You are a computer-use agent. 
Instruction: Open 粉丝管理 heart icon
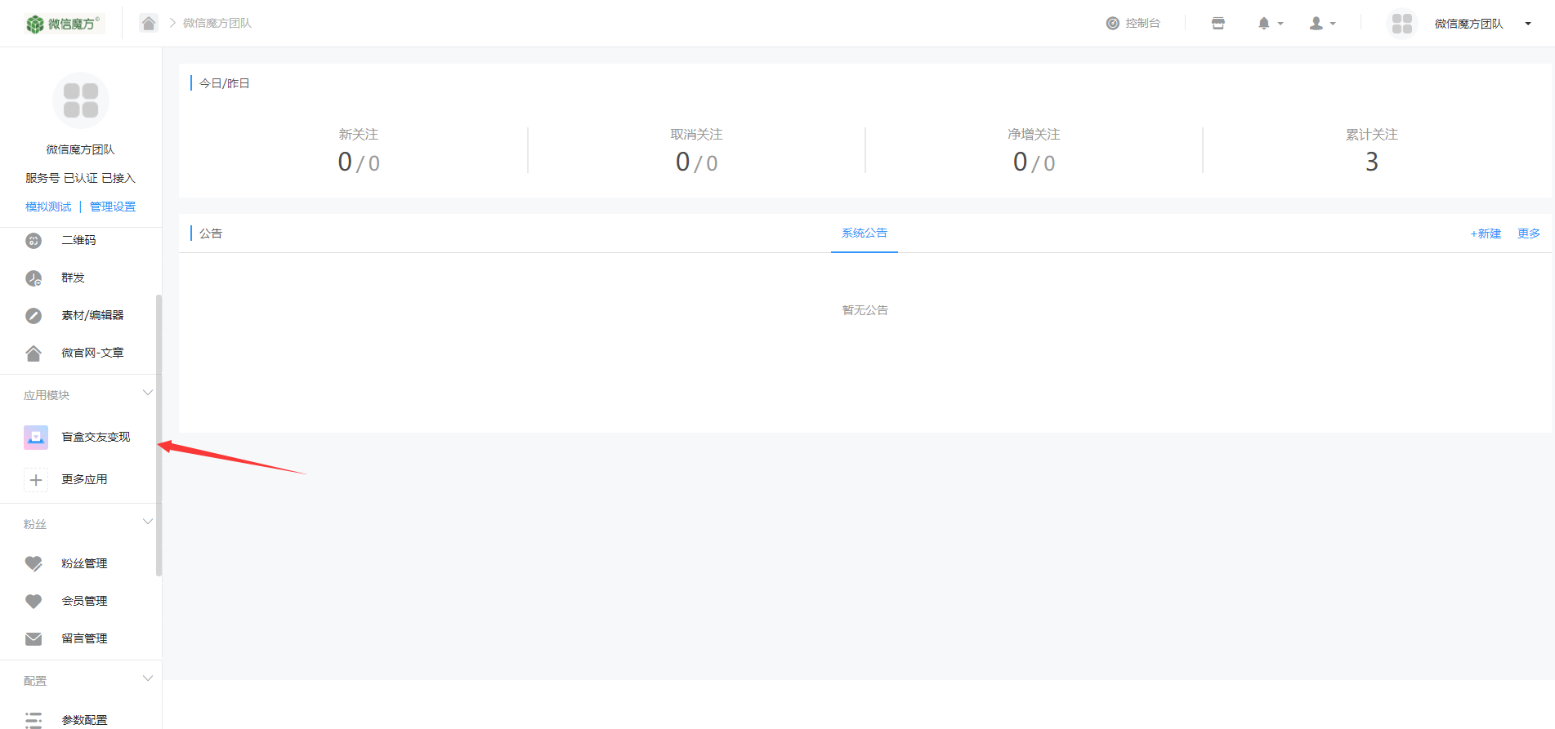click(x=34, y=563)
